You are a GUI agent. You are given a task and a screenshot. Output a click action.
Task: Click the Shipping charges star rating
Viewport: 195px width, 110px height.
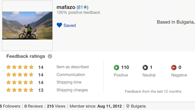click(20, 90)
